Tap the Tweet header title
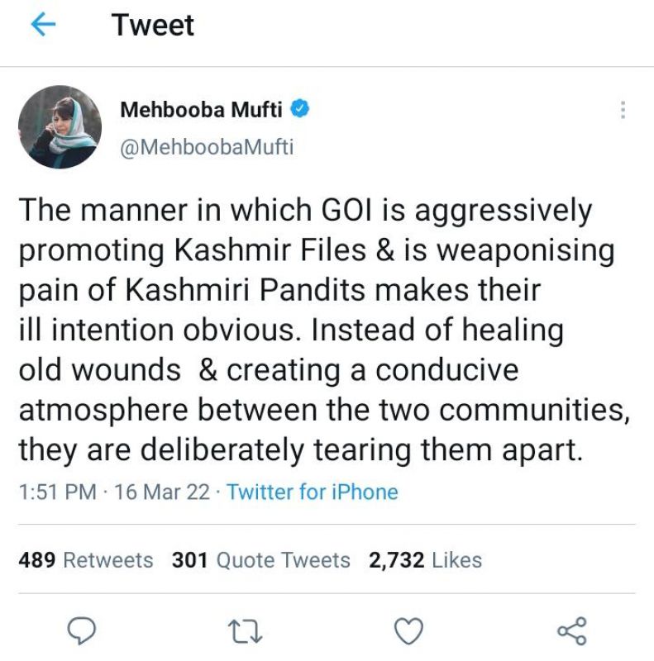 point(153,25)
